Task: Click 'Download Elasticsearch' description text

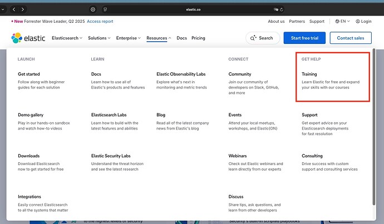Action: (39, 164)
